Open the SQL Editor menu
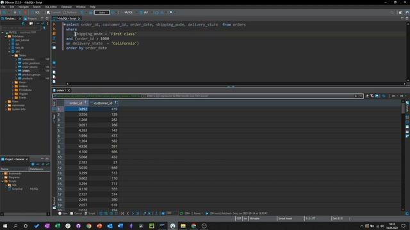 51,7
